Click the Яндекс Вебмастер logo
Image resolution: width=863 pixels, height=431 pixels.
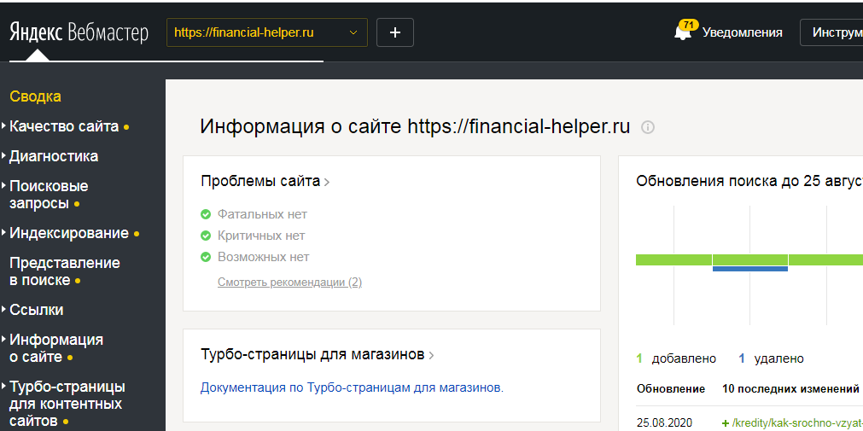(79, 32)
